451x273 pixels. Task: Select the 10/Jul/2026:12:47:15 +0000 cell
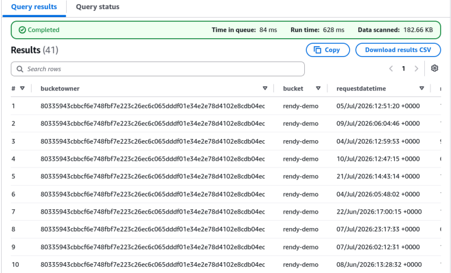378,159
